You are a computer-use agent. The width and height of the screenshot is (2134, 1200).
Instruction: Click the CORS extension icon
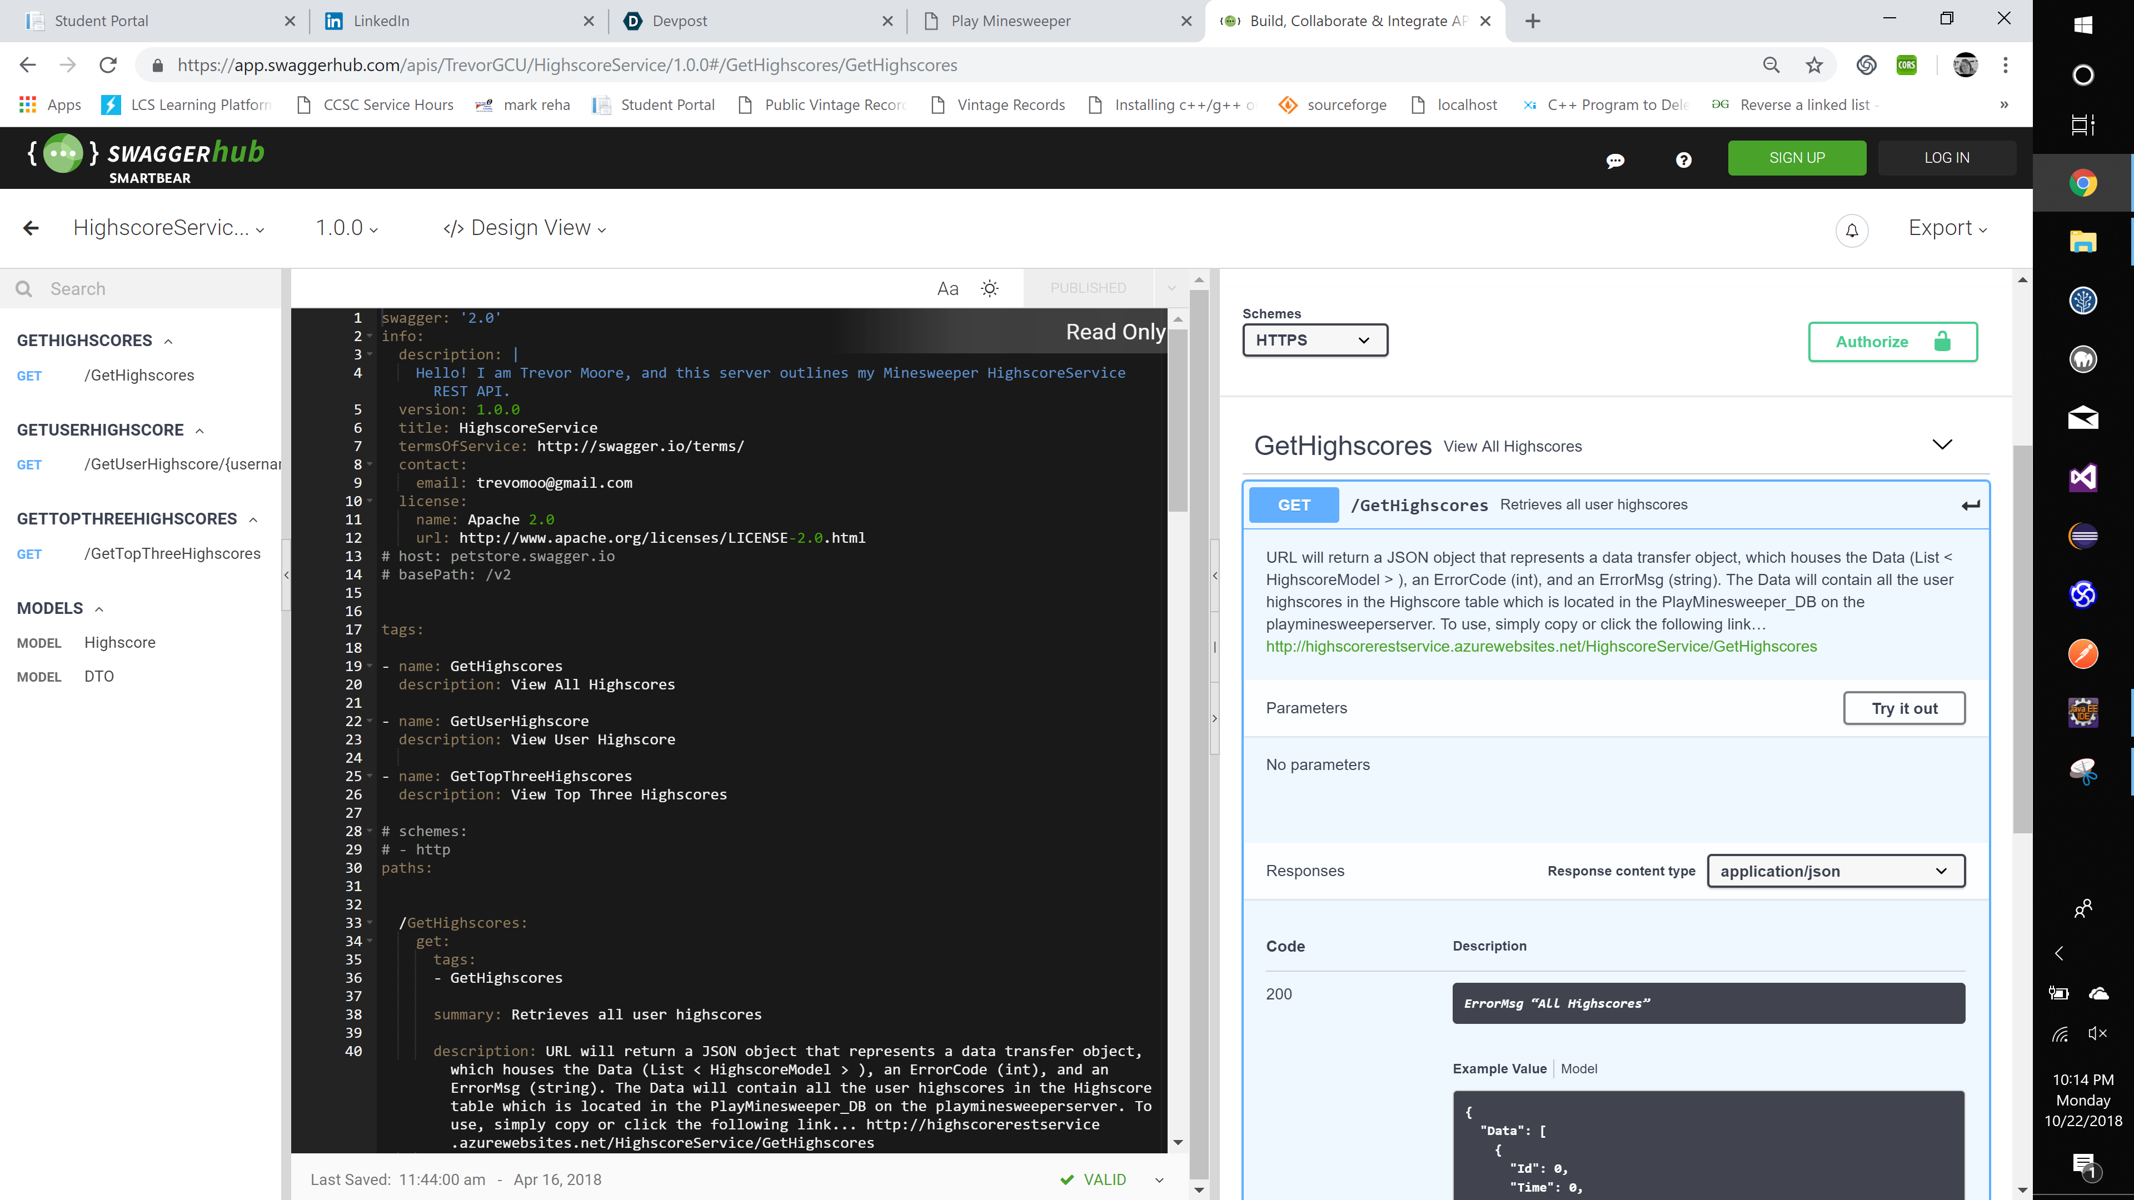click(1906, 64)
